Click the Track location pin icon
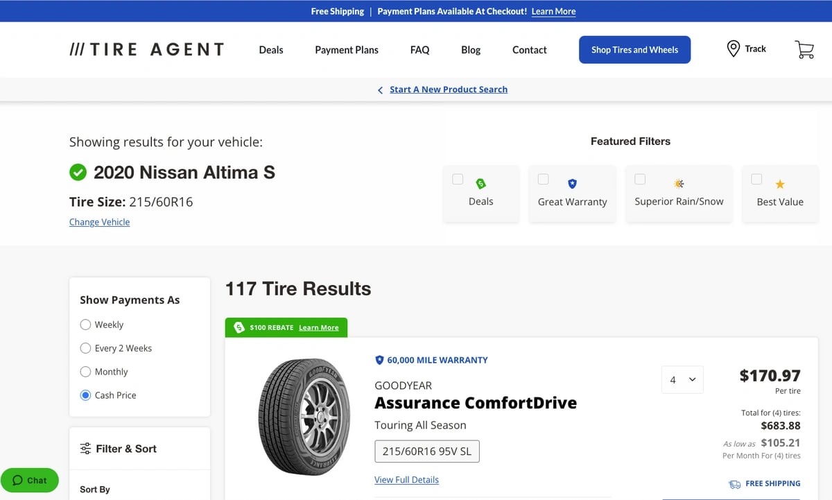This screenshot has width=832, height=500. pos(733,49)
